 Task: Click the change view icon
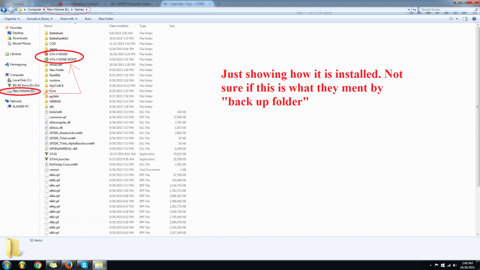point(452,19)
